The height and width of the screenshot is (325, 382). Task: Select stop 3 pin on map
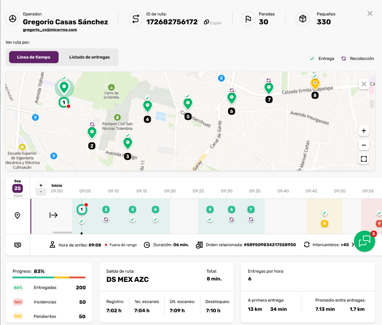coord(128,143)
